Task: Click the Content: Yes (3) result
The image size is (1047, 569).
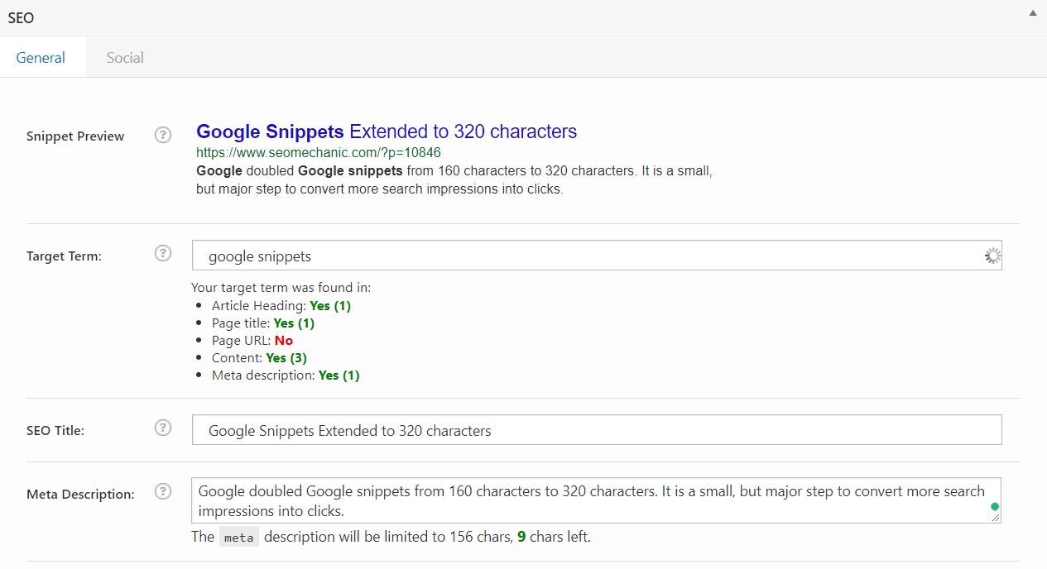Action: (x=259, y=358)
